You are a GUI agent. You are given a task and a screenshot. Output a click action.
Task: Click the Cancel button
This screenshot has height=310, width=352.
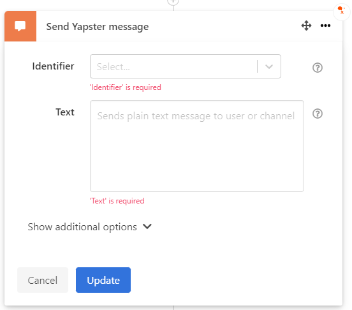(x=43, y=280)
